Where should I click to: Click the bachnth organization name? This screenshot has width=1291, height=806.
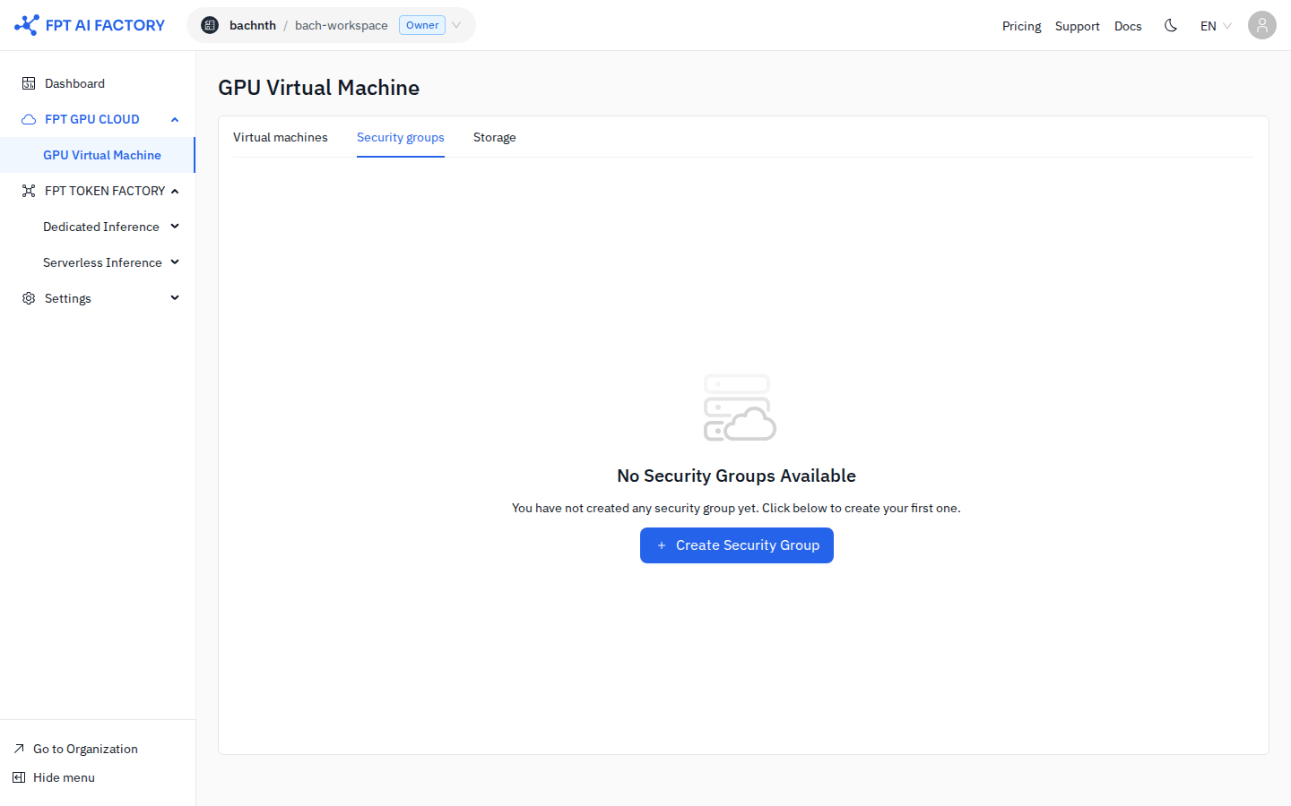click(x=253, y=25)
